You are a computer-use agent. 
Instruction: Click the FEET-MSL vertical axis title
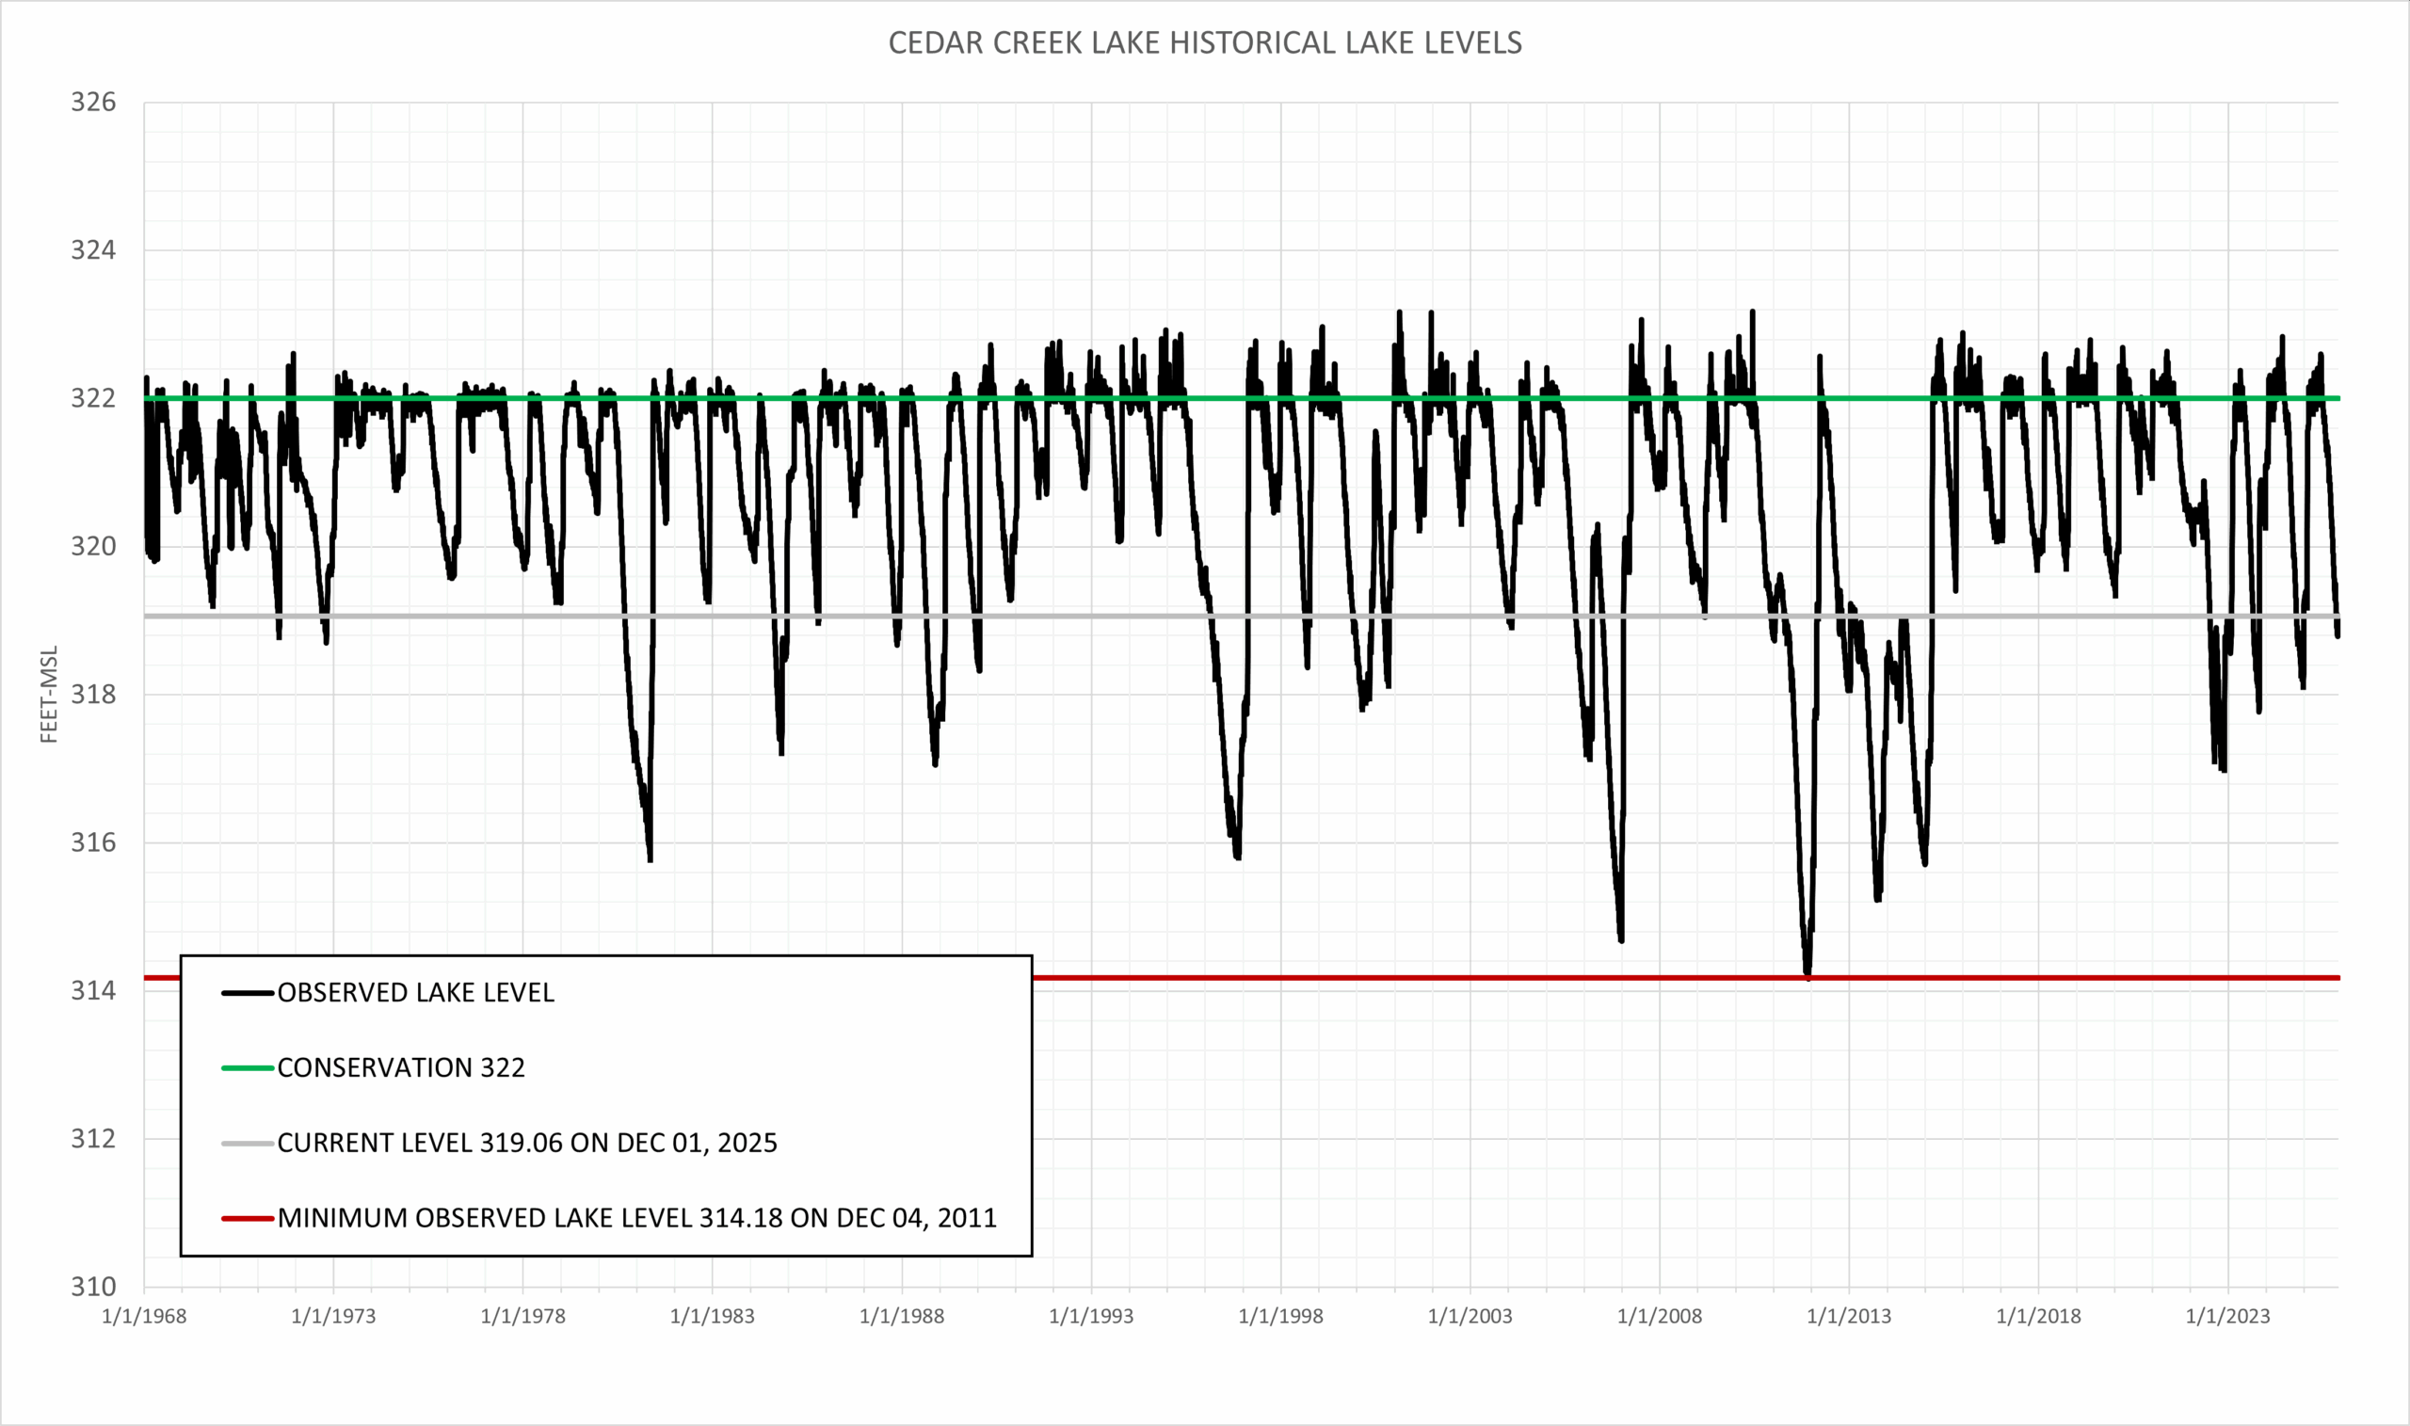[49, 694]
